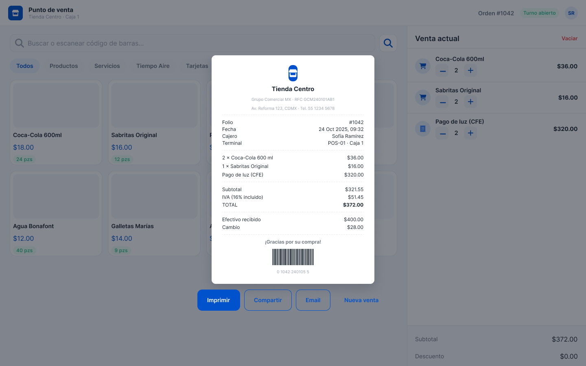
Task: Click the Compartir button
Action: (268, 300)
